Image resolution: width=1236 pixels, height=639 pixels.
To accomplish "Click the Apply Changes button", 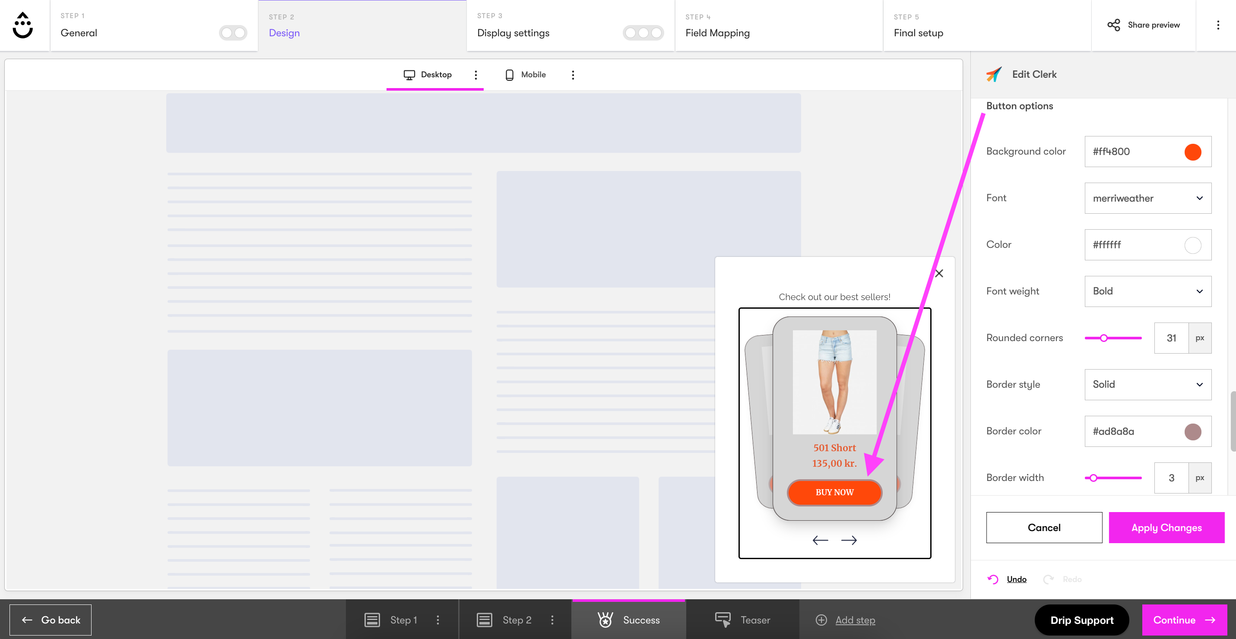I will pyautogui.click(x=1166, y=528).
